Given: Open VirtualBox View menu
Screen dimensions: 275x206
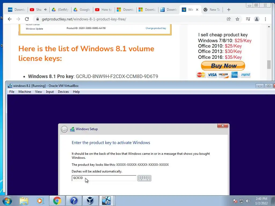Looking at the screenshot, I should click(38, 92).
